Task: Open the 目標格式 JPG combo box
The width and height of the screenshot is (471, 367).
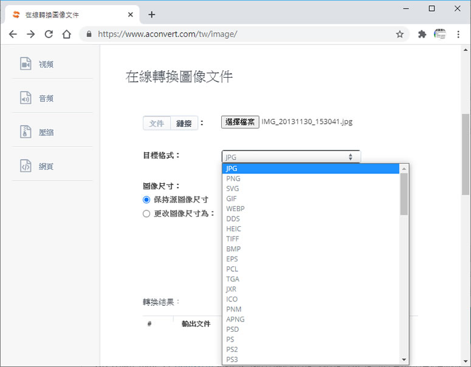Action: coord(291,157)
